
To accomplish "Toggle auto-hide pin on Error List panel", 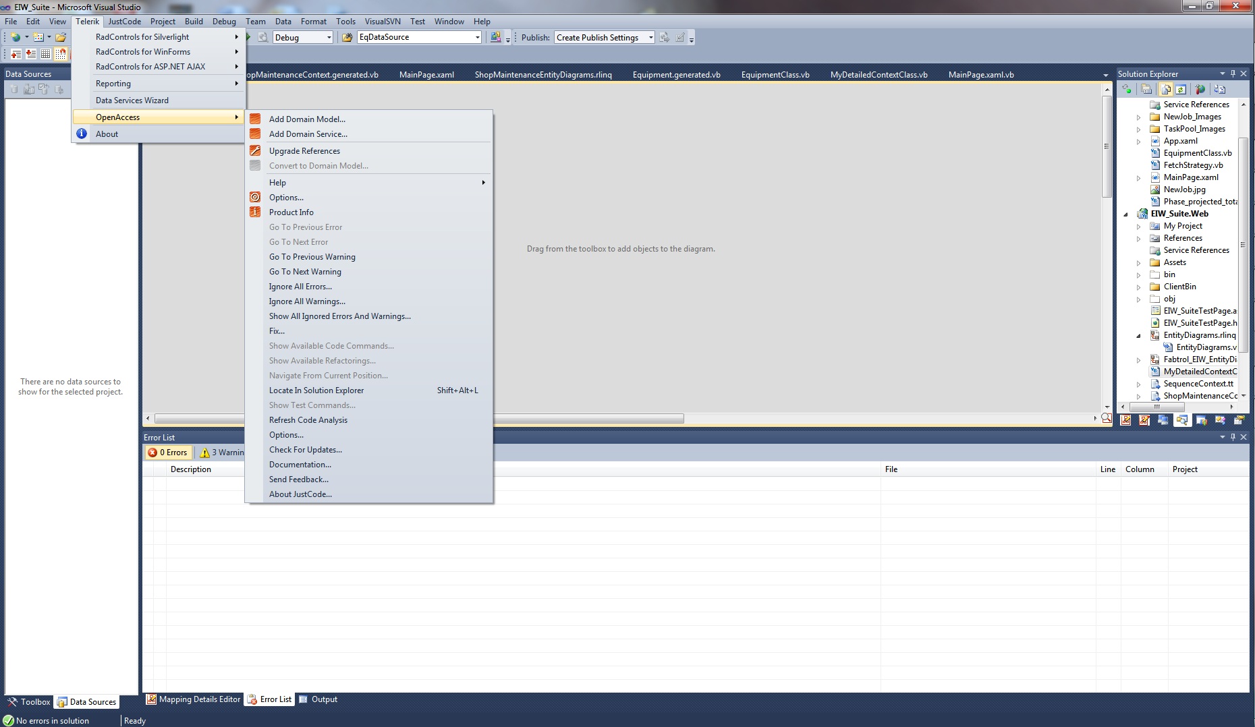I will pos(1233,437).
